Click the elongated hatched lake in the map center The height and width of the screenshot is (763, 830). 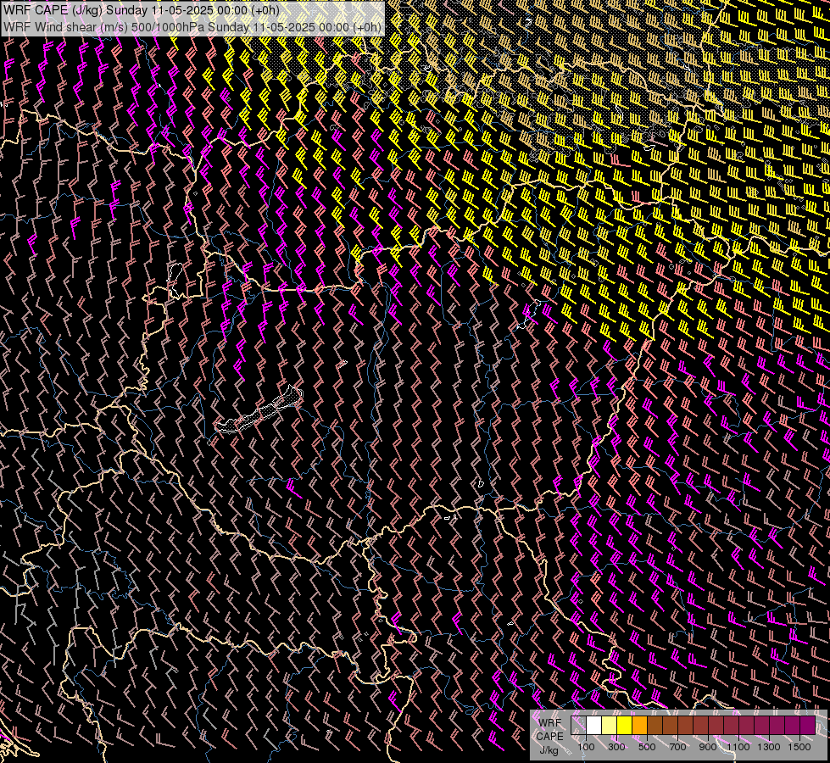pos(259,410)
